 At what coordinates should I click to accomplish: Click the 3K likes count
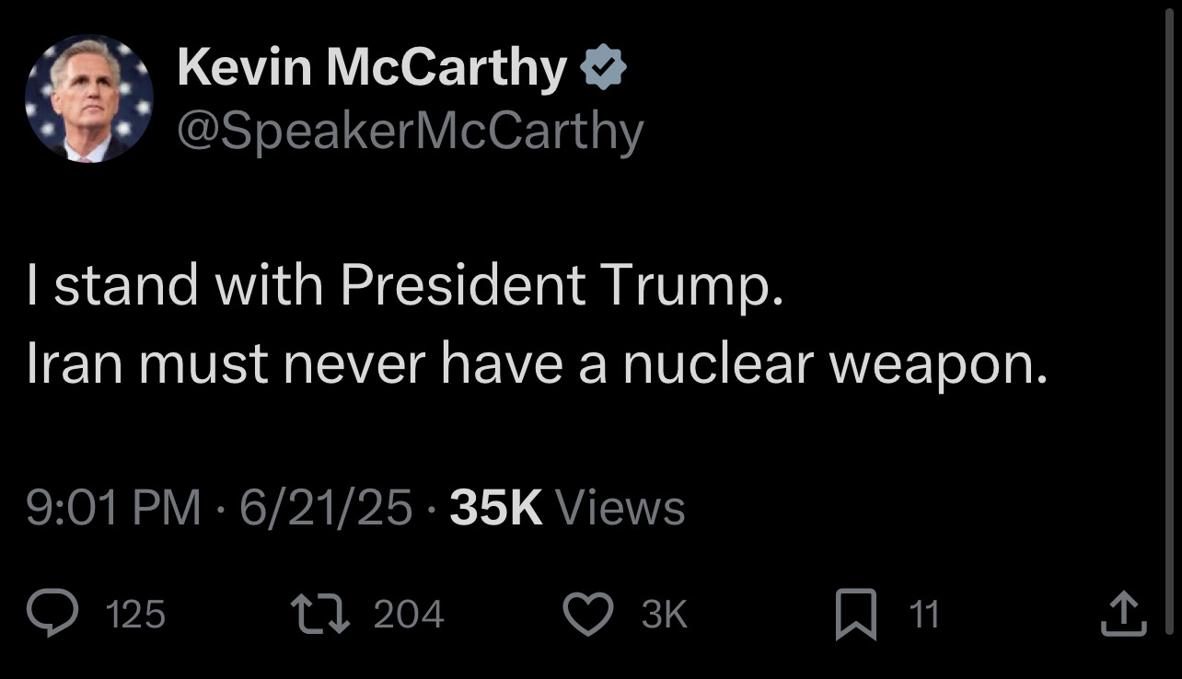pyautogui.click(x=664, y=615)
